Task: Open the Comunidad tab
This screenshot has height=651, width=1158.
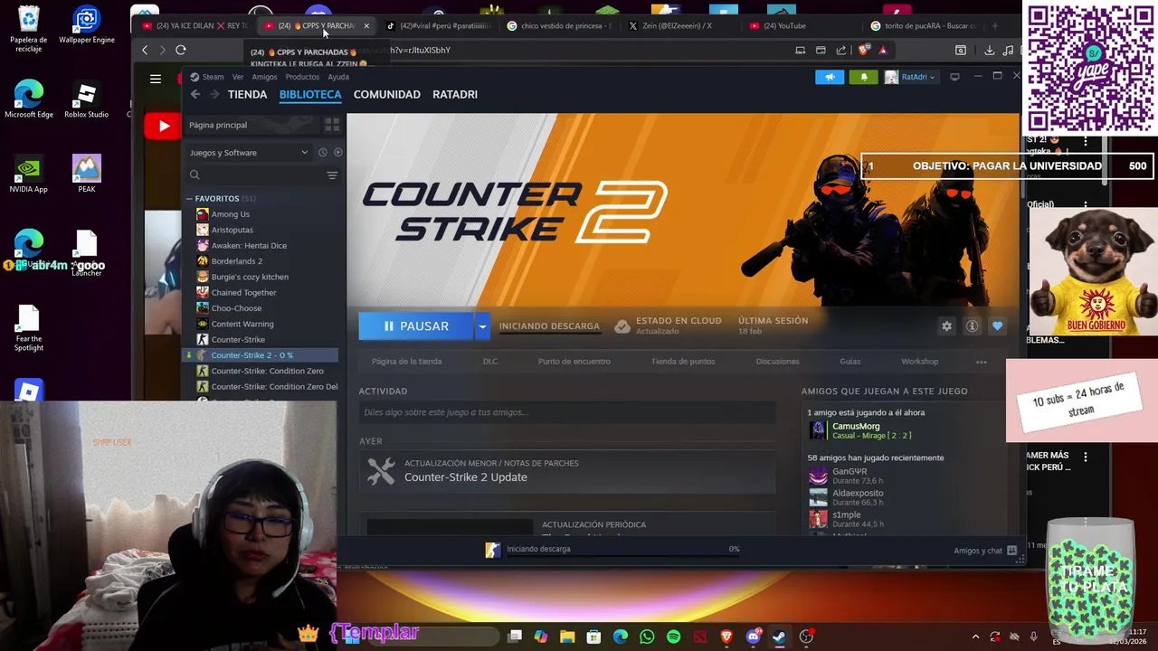Action: [x=386, y=94]
